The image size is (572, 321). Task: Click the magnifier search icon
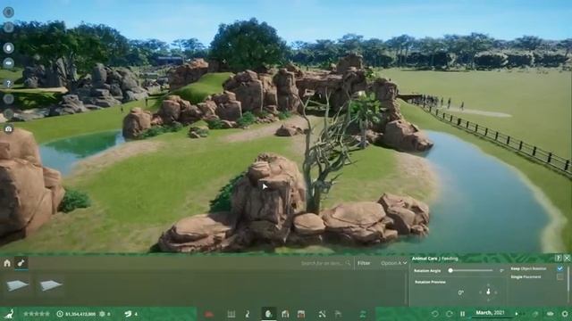tap(348, 263)
